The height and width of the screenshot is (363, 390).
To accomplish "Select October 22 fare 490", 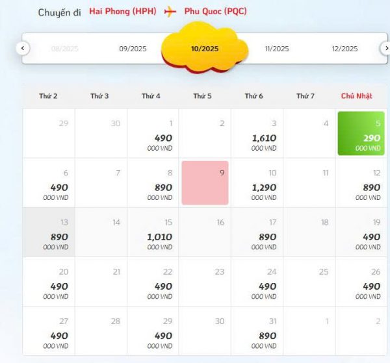I will (x=153, y=281).
